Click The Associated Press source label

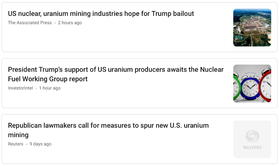(30, 23)
